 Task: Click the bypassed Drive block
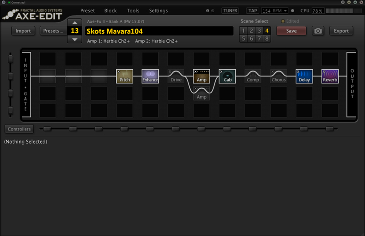click(176, 76)
